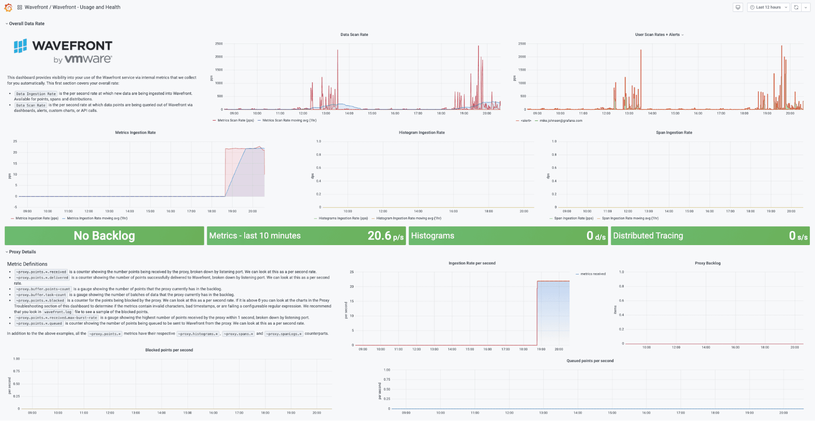The width and height of the screenshot is (815, 421).
Task: Toggle the '<alert>' legend series
Action: pos(526,121)
